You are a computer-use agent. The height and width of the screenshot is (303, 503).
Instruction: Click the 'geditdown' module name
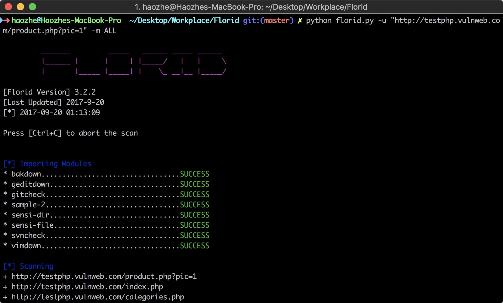(30, 184)
